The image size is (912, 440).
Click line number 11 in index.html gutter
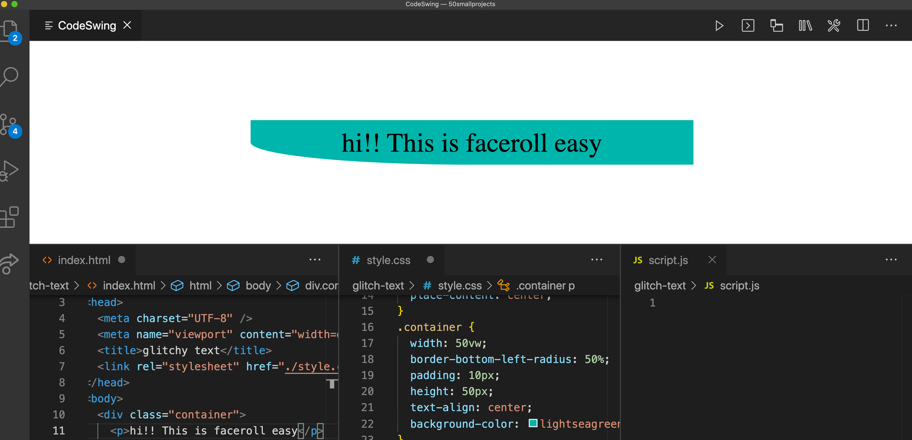coord(59,431)
